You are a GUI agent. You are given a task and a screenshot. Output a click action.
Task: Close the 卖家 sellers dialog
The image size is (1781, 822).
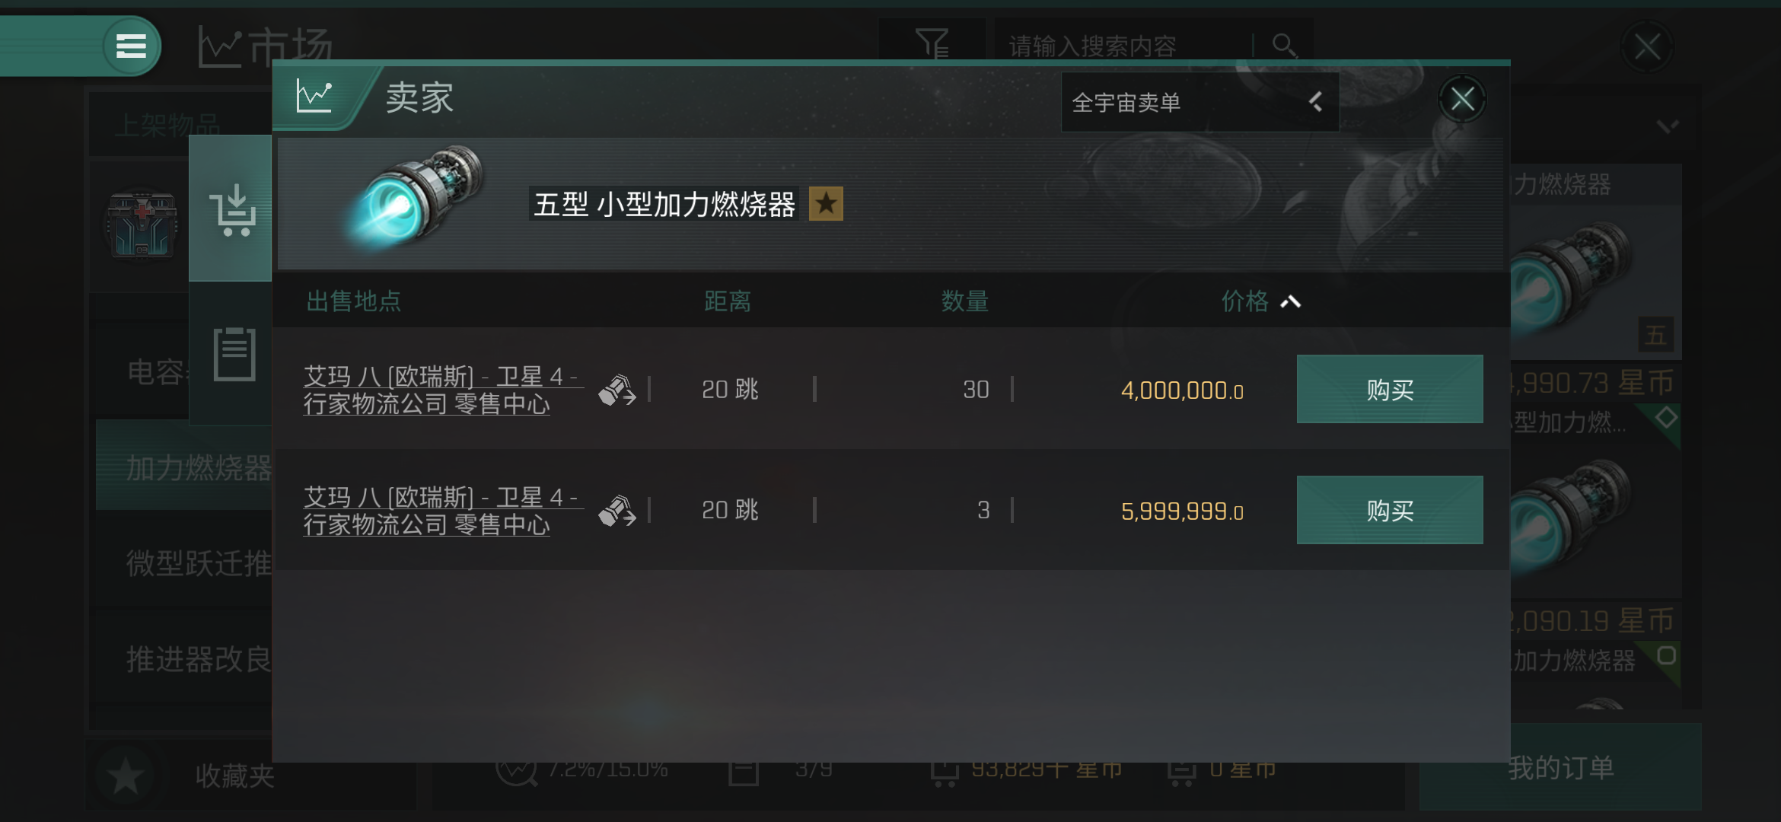click(x=1462, y=99)
